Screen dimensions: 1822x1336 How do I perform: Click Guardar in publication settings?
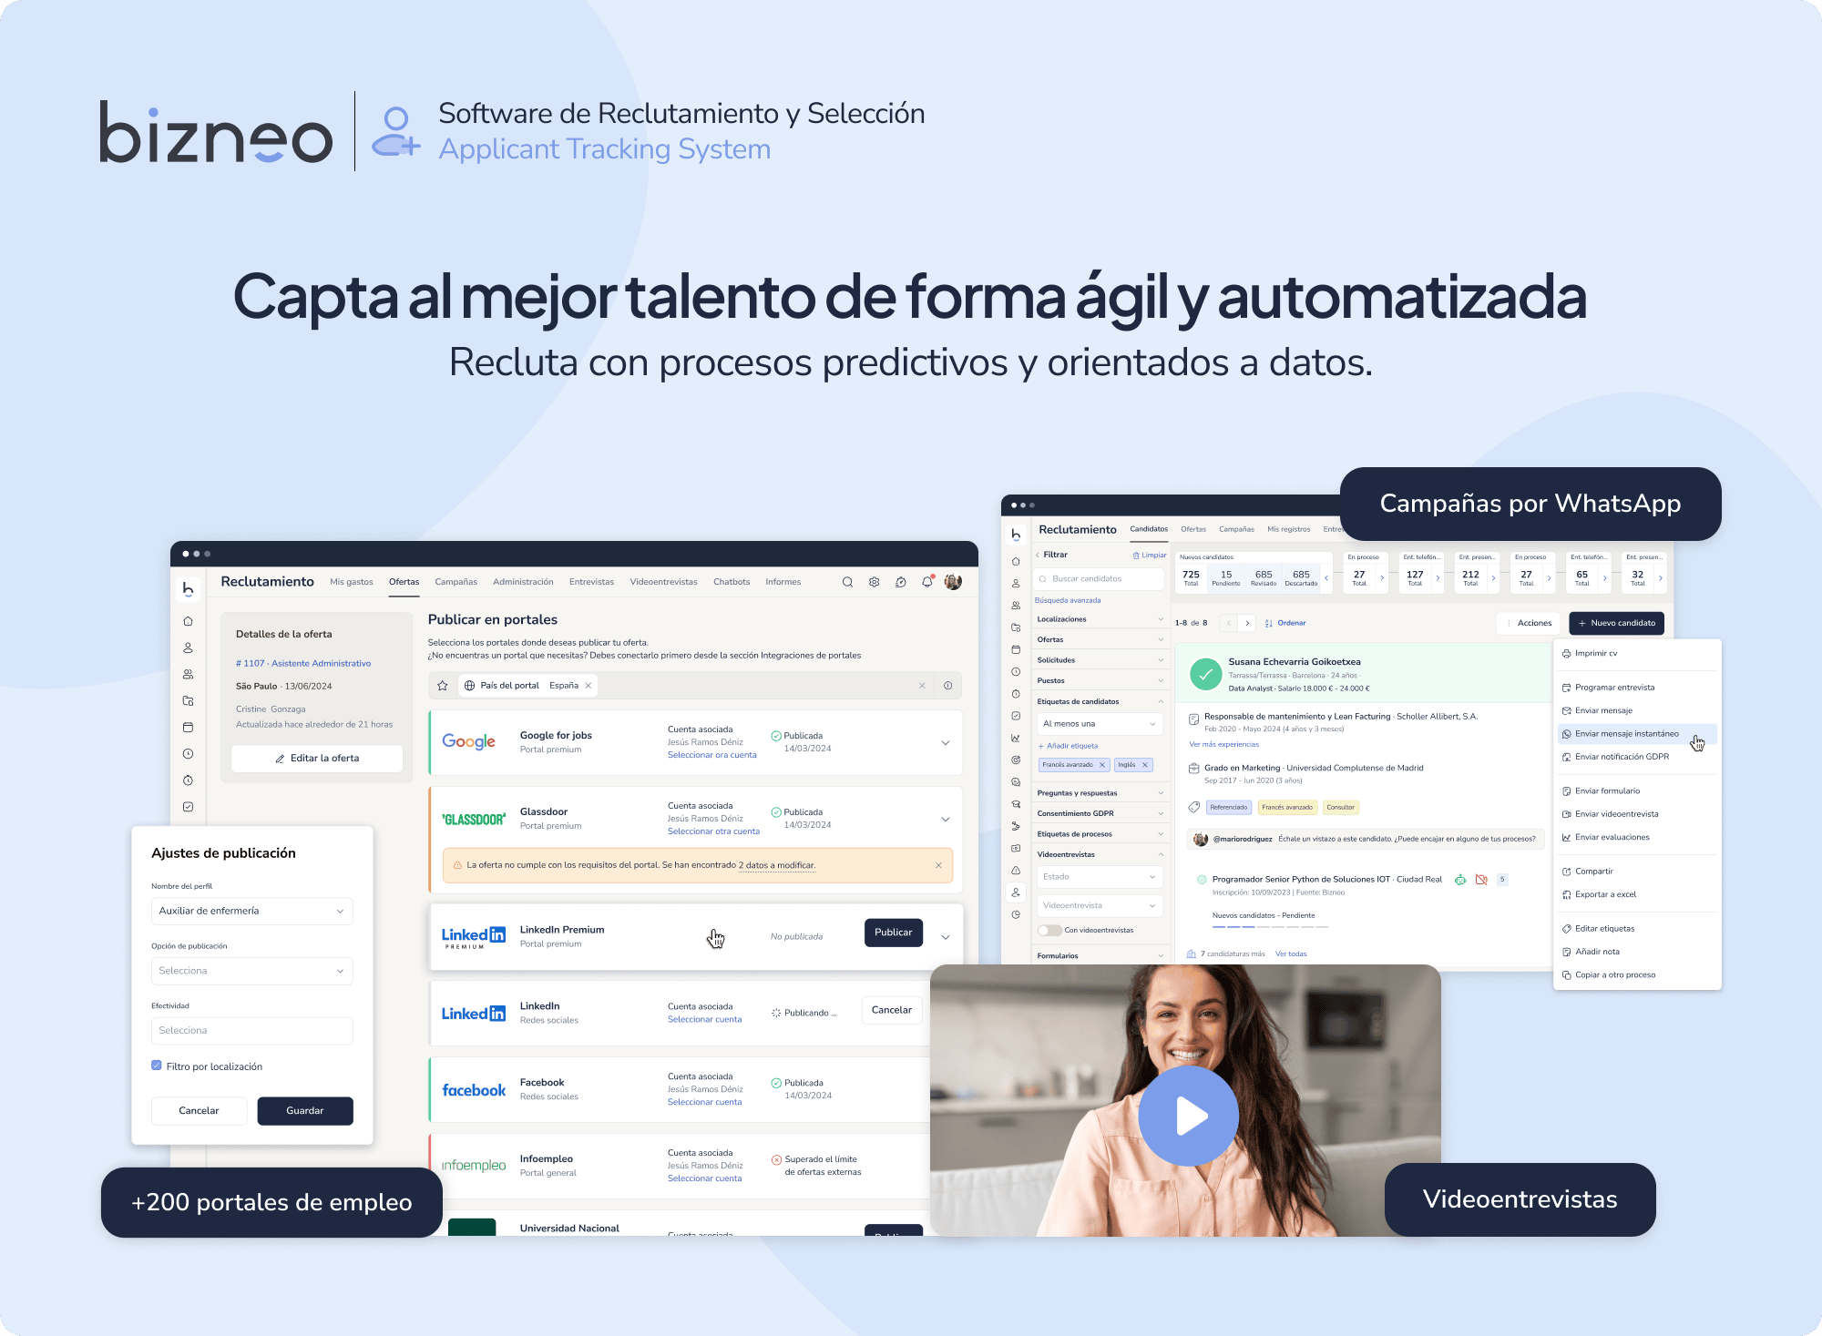(304, 1110)
